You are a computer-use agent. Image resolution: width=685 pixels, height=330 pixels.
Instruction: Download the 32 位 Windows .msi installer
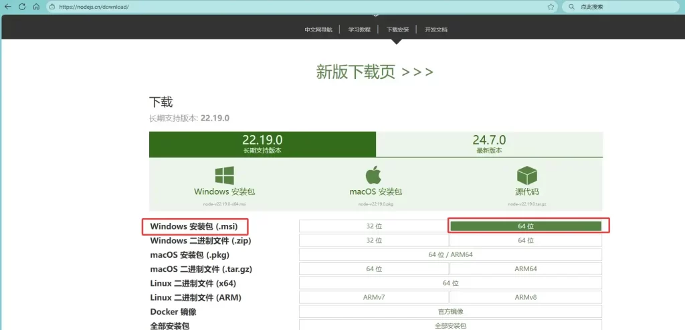tap(374, 226)
